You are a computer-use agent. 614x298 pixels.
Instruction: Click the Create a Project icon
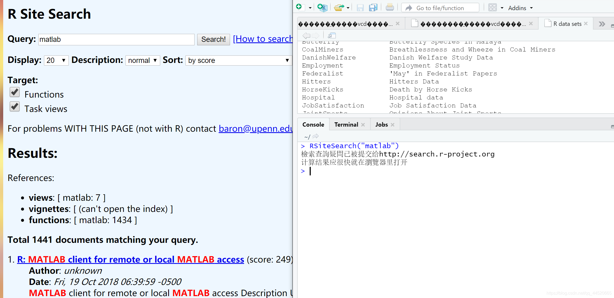322,7
